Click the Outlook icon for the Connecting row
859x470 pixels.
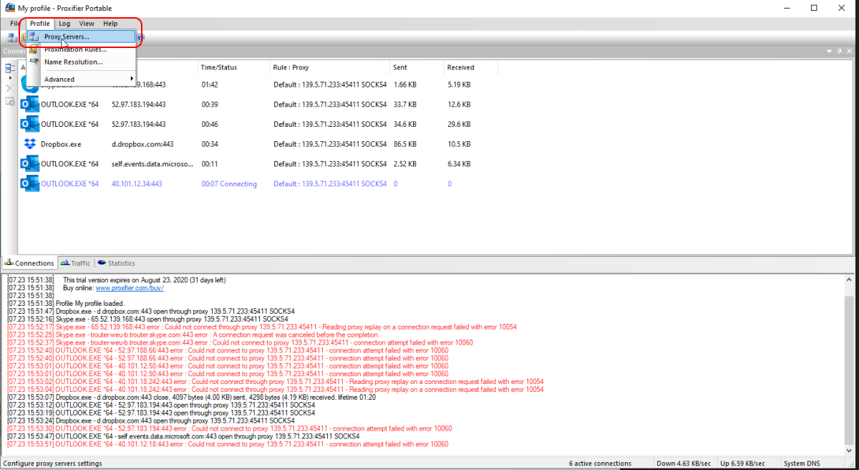(x=30, y=183)
